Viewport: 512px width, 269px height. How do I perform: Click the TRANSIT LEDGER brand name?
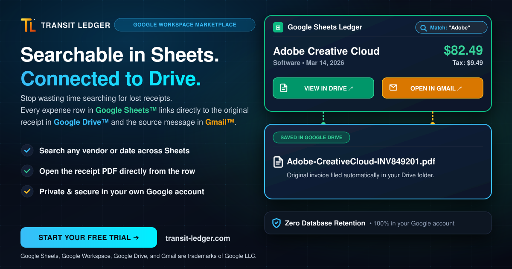click(x=76, y=25)
